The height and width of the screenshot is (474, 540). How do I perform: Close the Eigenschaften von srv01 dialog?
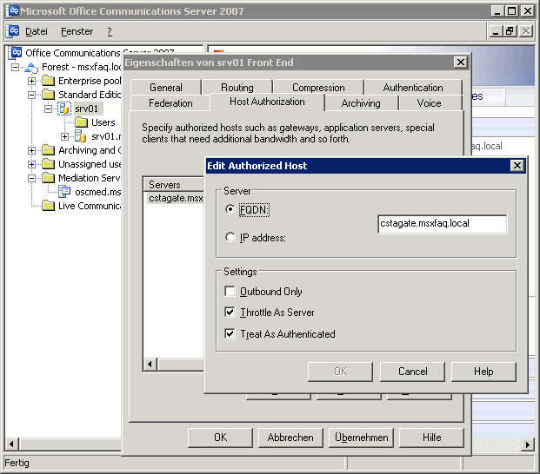[x=461, y=63]
